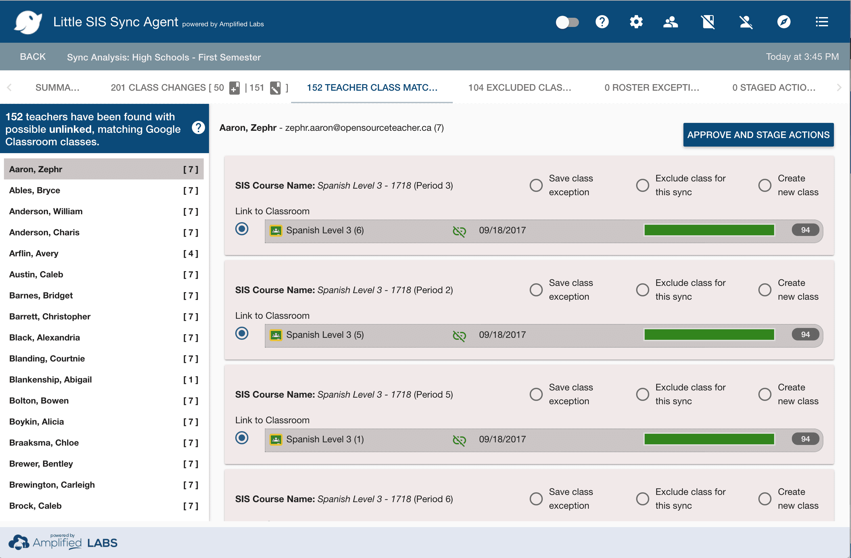Toggle the header switch on
Screen dimensions: 851x558
click(567, 22)
